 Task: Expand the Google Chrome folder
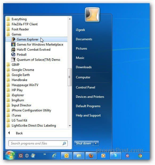(x=20, y=70)
